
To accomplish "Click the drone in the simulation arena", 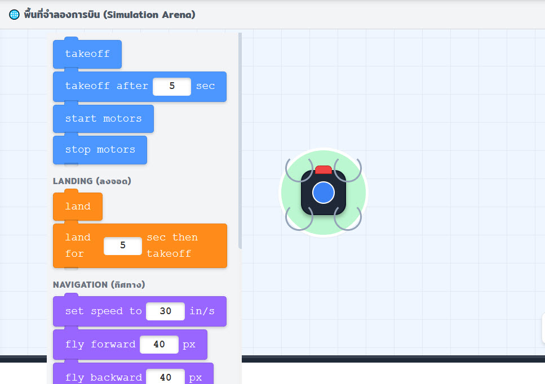I will [324, 193].
